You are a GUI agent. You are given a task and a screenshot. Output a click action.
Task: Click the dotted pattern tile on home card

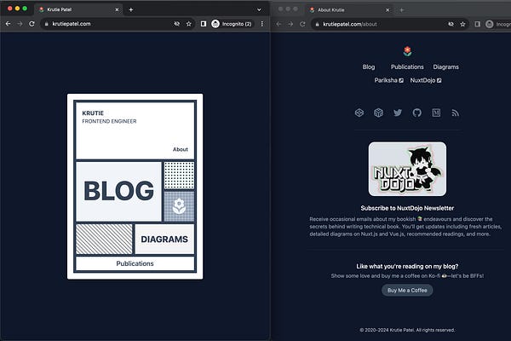[x=179, y=176]
